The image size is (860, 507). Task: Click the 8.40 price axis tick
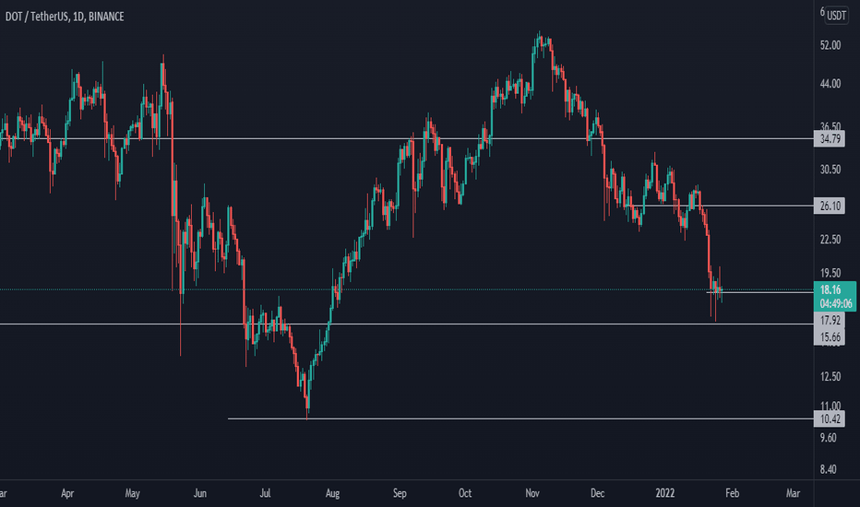[x=829, y=469]
